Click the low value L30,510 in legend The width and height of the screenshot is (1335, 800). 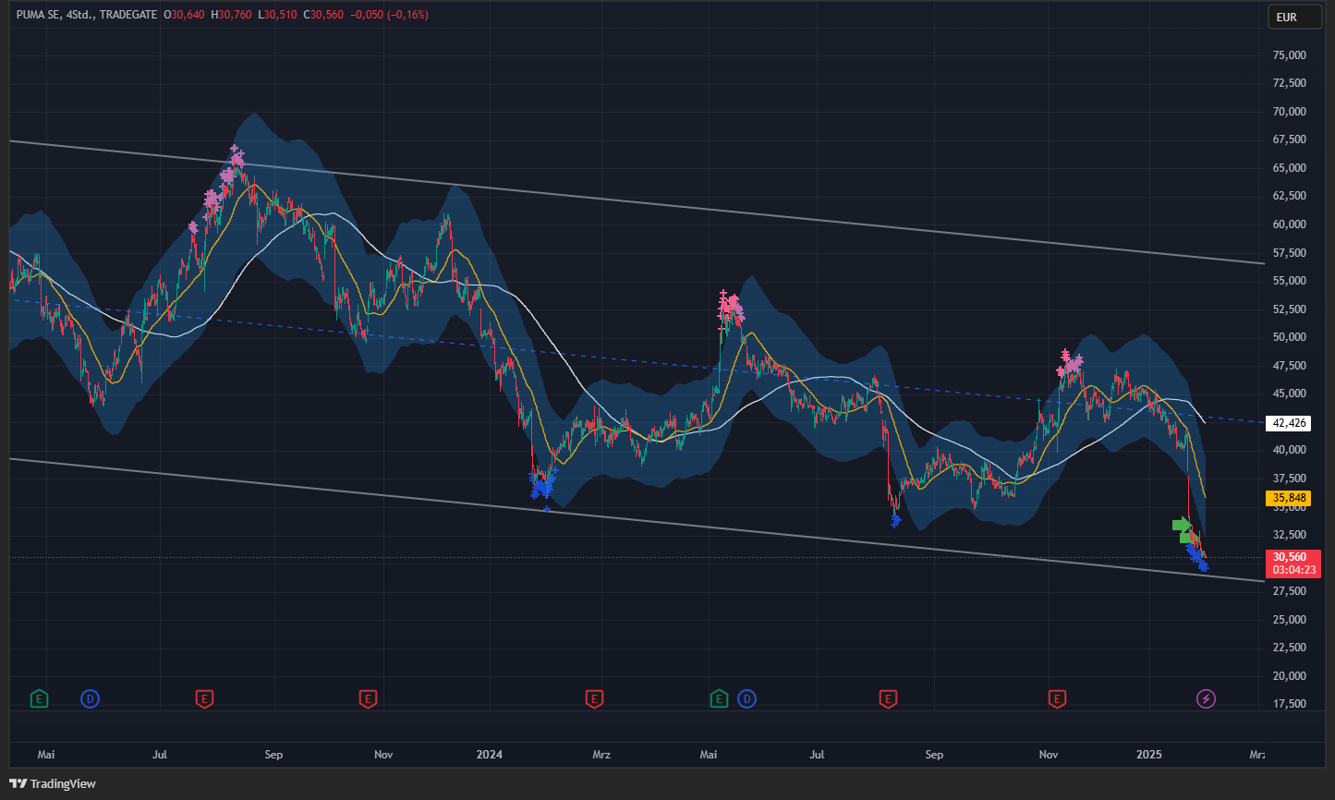279,15
